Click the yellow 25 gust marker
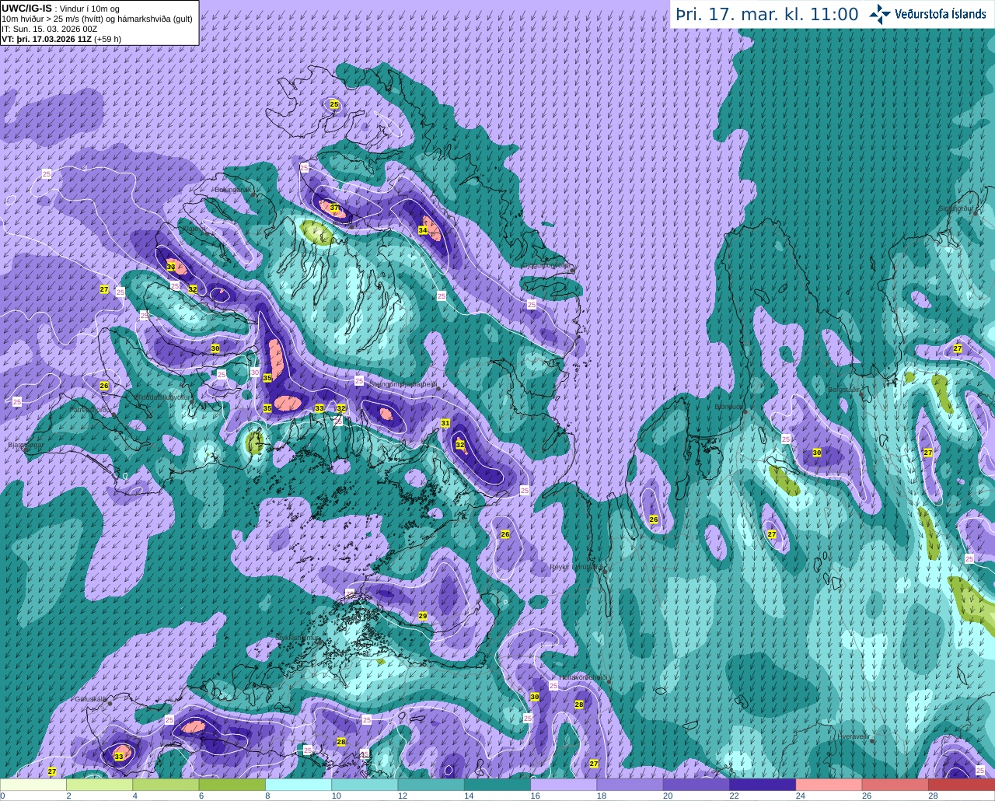Image resolution: width=995 pixels, height=801 pixels. [x=334, y=104]
